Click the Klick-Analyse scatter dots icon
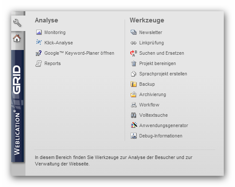235x187 pixels. pyautogui.click(x=39, y=42)
